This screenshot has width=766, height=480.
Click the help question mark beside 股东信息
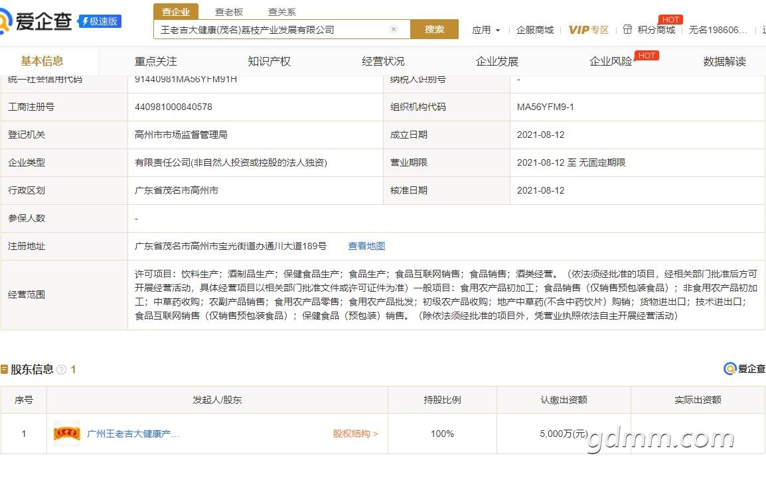click(62, 370)
